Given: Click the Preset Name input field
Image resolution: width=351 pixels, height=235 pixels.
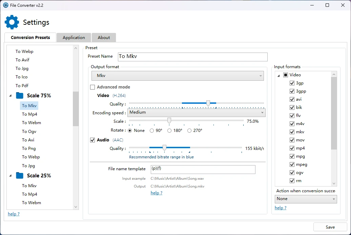Looking at the screenshot, I should click(x=192, y=57).
